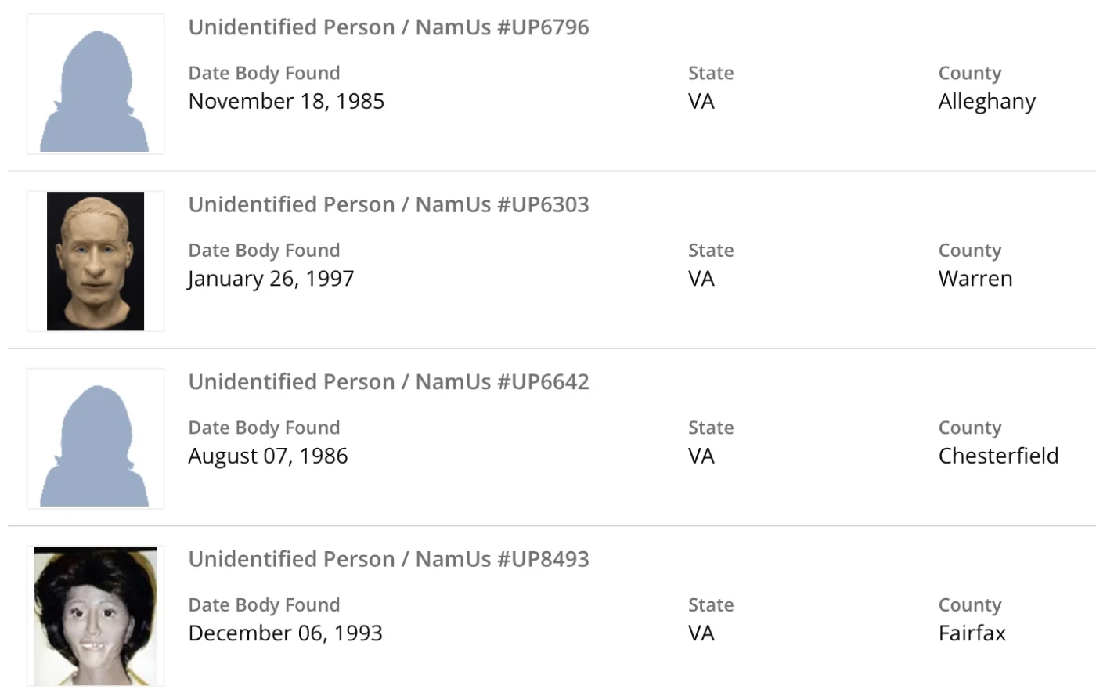The width and height of the screenshot is (1096, 700).
Task: Click the VA state value in the Alleghany row
Action: [x=701, y=102]
